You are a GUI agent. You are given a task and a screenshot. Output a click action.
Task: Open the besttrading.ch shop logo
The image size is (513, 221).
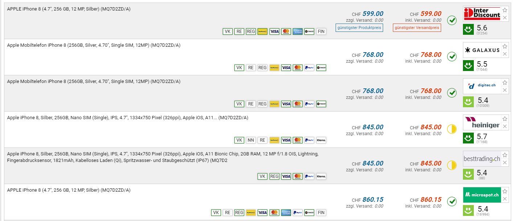[482, 159]
